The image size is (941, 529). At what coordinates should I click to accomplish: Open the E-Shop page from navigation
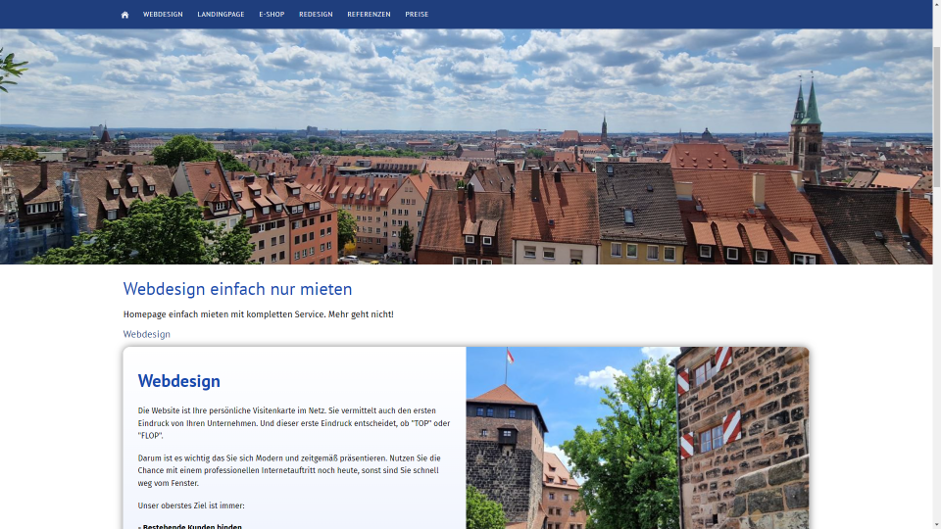(272, 15)
